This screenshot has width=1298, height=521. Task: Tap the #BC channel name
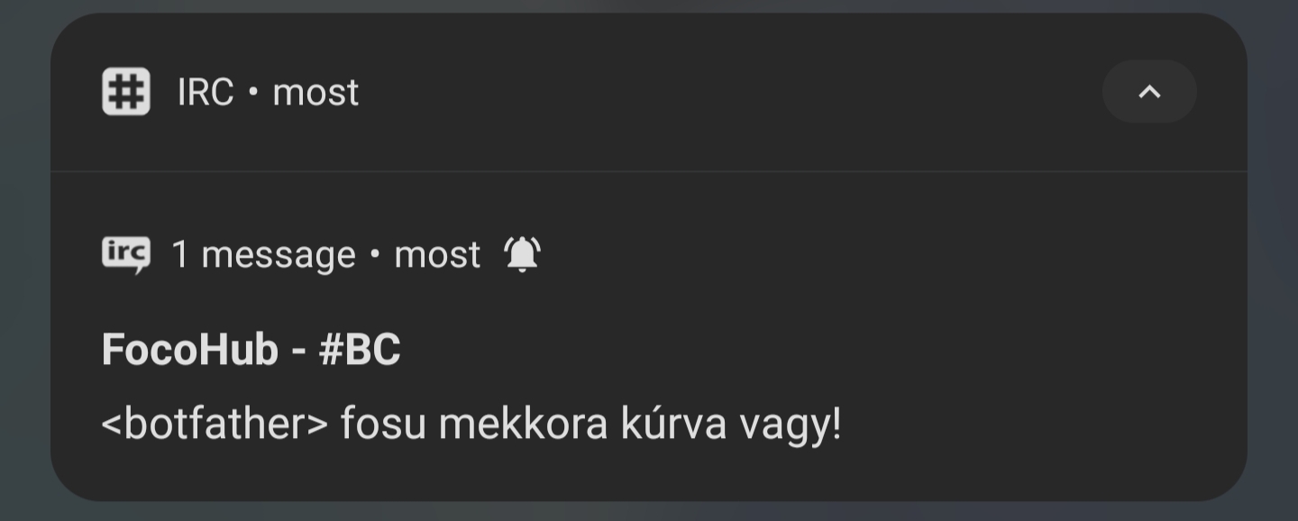tap(360, 349)
